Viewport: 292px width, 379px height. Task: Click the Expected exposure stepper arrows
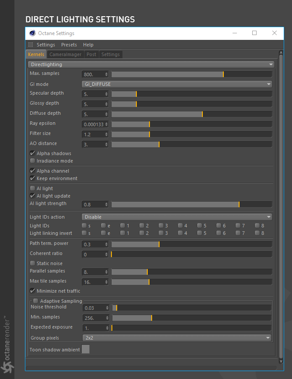coord(107,328)
